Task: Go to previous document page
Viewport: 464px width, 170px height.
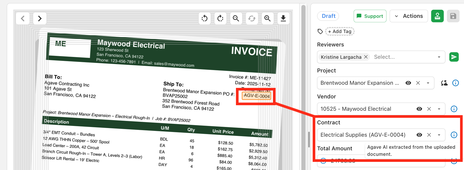Action: click(23, 18)
